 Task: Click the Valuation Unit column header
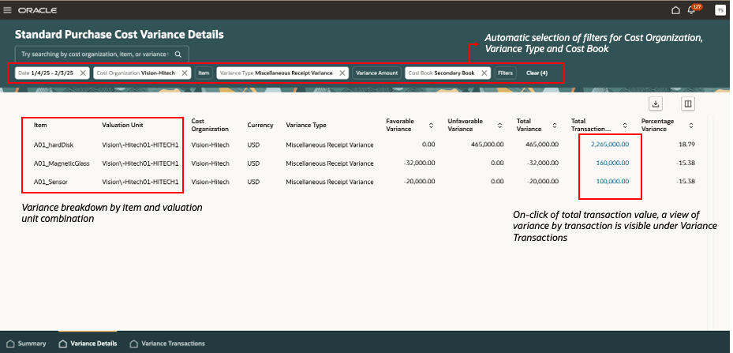[122, 125]
